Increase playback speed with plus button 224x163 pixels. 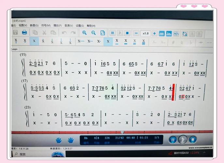pyautogui.click(x=154, y=34)
